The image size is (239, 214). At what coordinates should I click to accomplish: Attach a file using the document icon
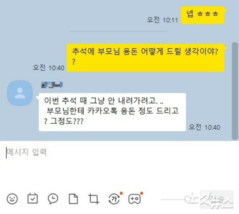point(73,199)
